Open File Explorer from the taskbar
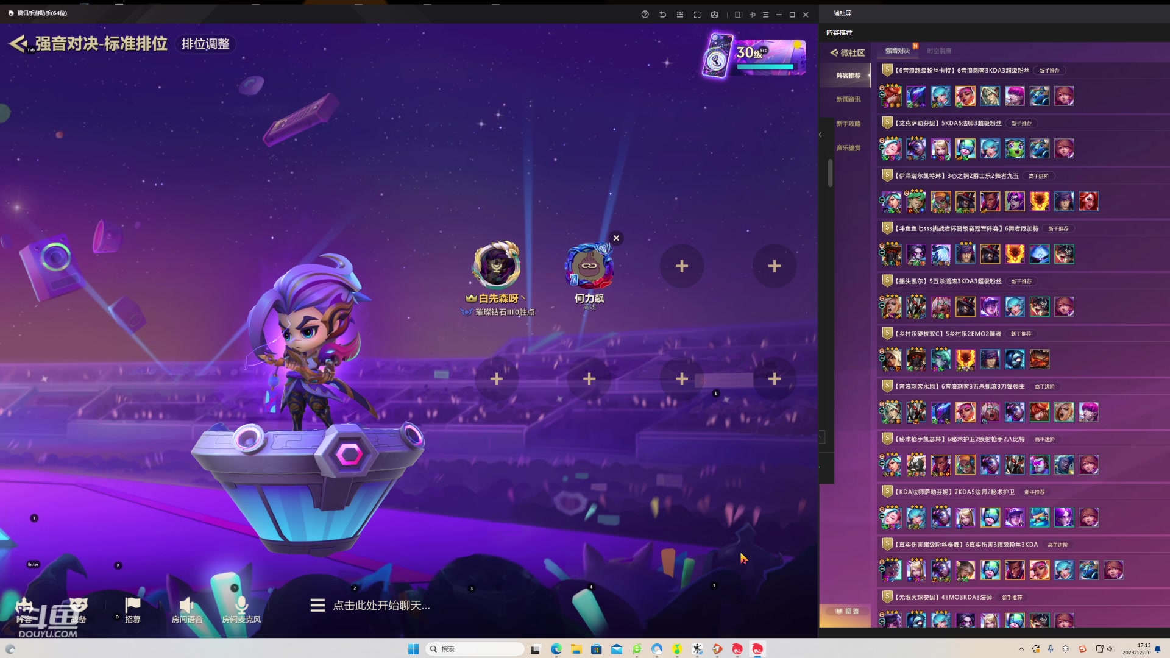 pos(576,649)
